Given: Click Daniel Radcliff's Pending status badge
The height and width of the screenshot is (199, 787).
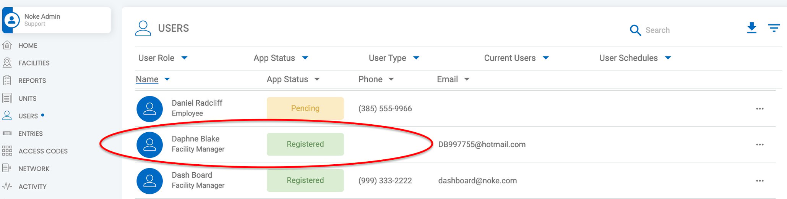Looking at the screenshot, I should [x=305, y=108].
